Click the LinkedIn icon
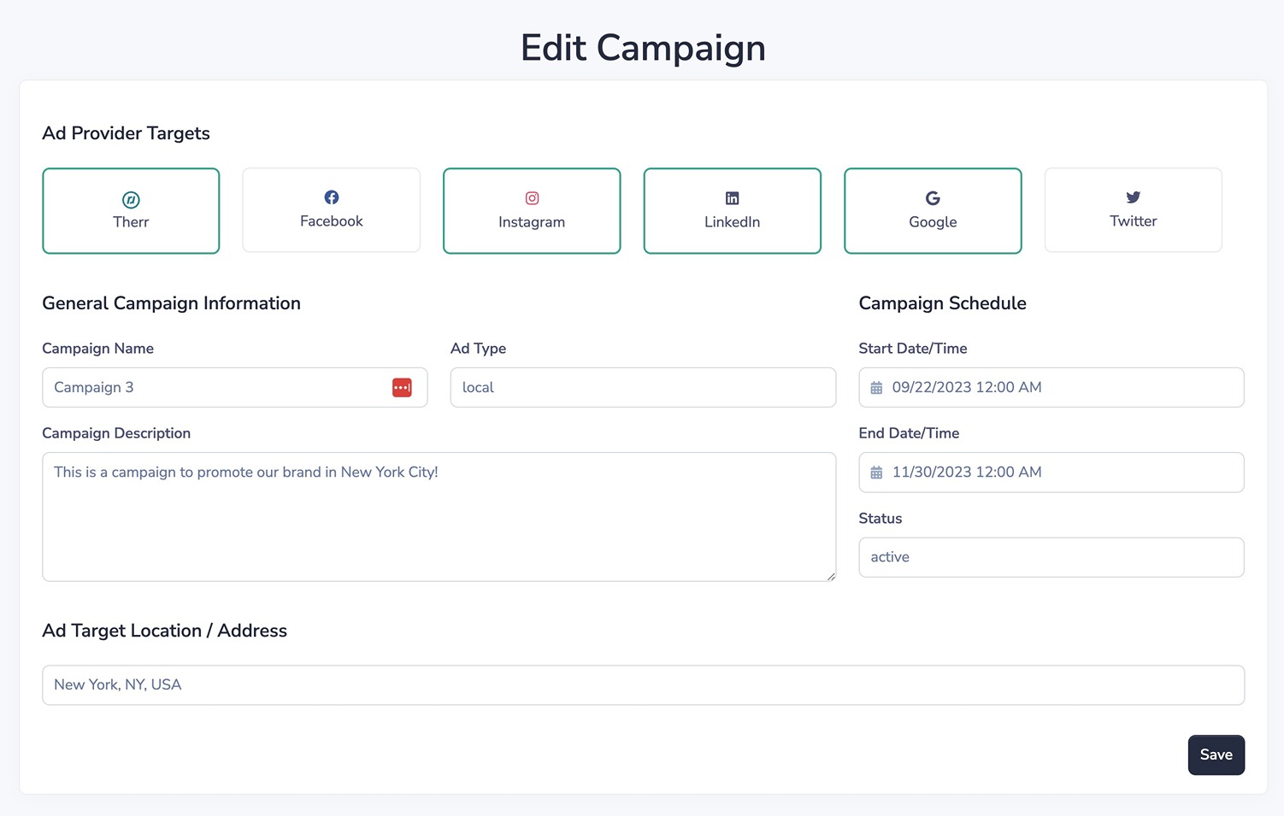The width and height of the screenshot is (1284, 816). [x=732, y=197]
